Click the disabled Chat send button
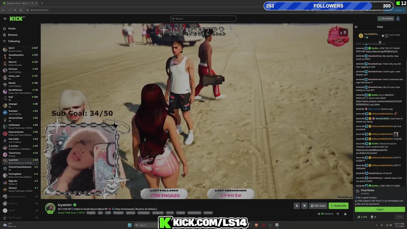 click(x=399, y=217)
